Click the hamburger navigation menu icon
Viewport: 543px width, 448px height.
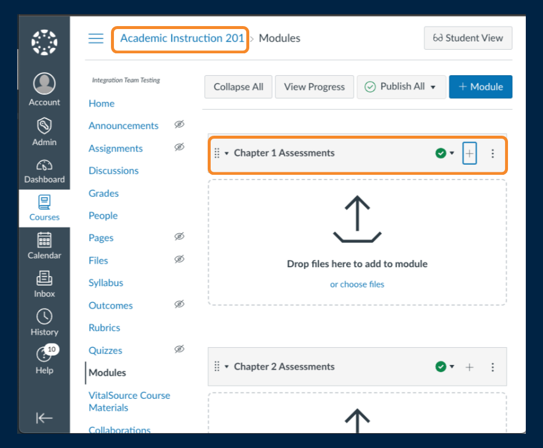tap(96, 38)
